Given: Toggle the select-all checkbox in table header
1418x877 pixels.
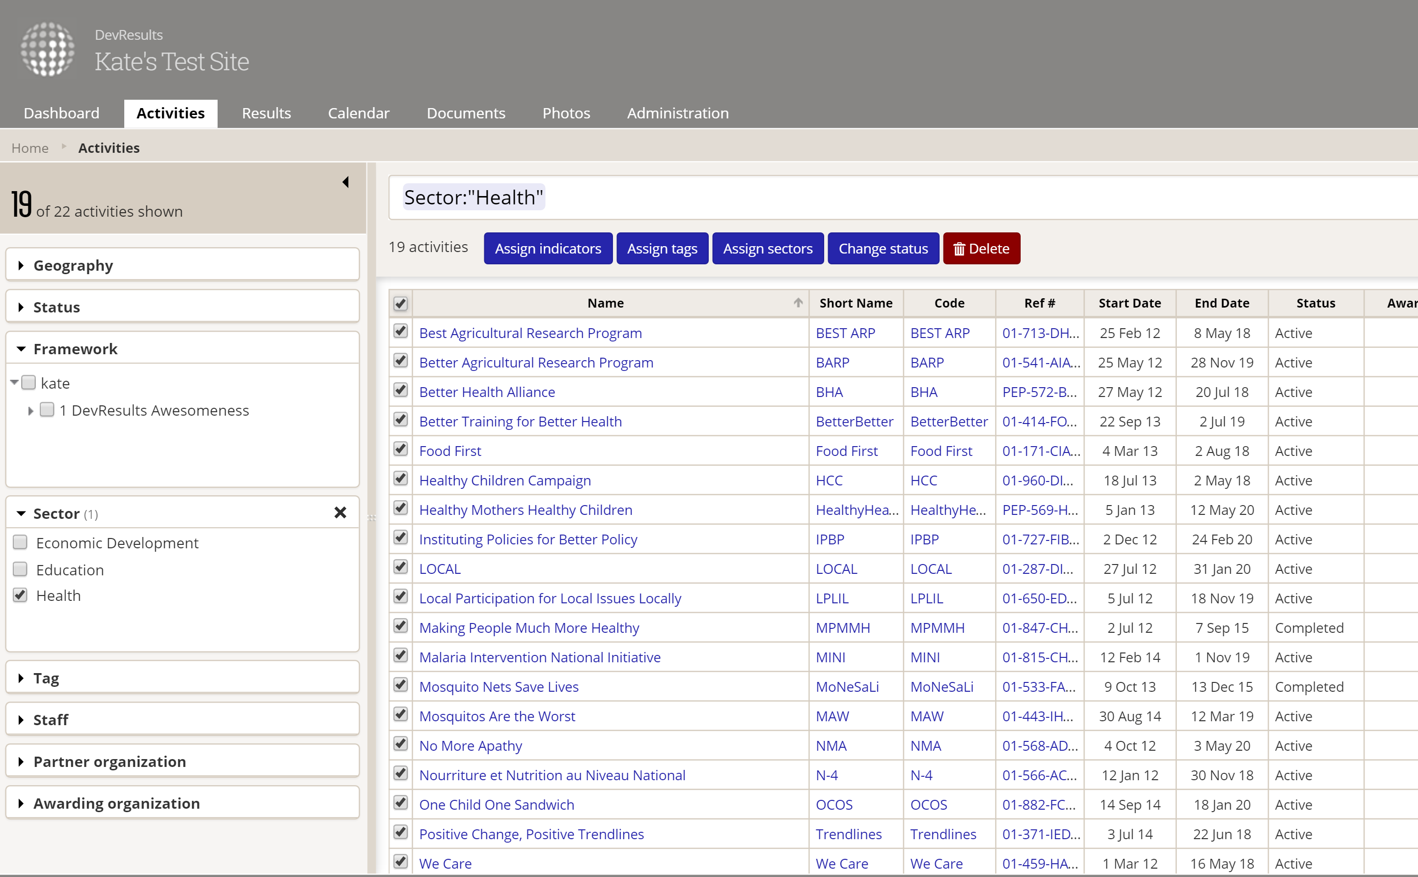Looking at the screenshot, I should pyautogui.click(x=400, y=303).
